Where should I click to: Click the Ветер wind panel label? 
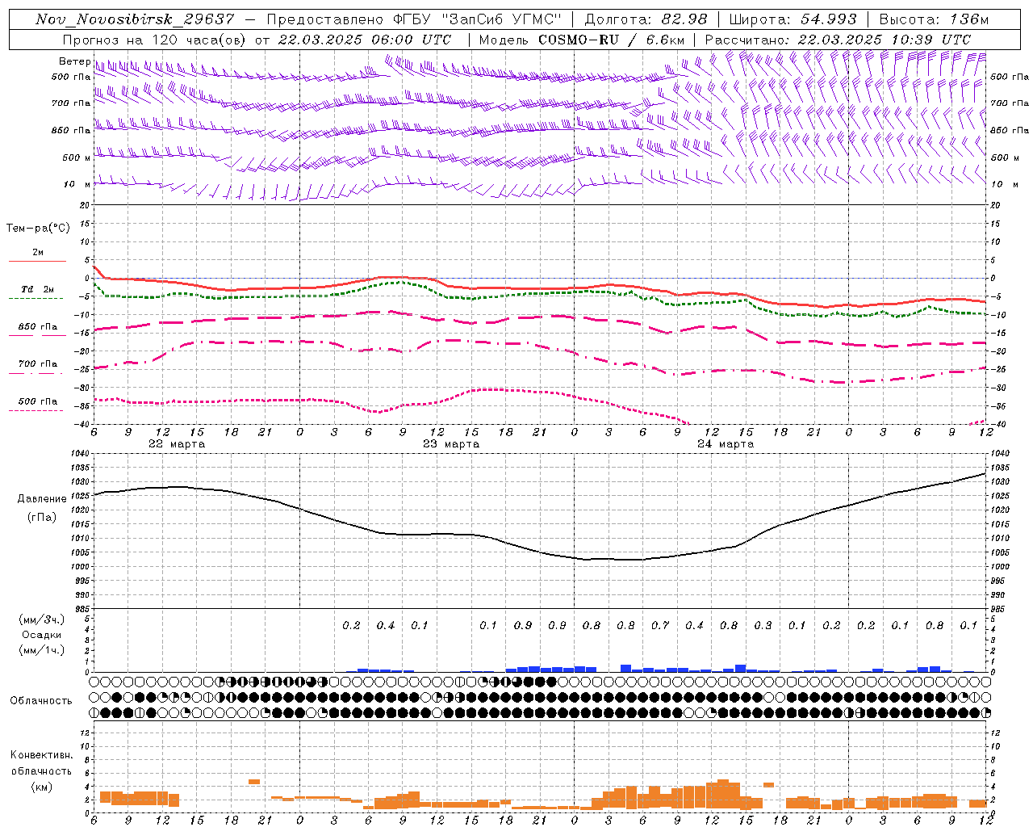[x=74, y=61]
